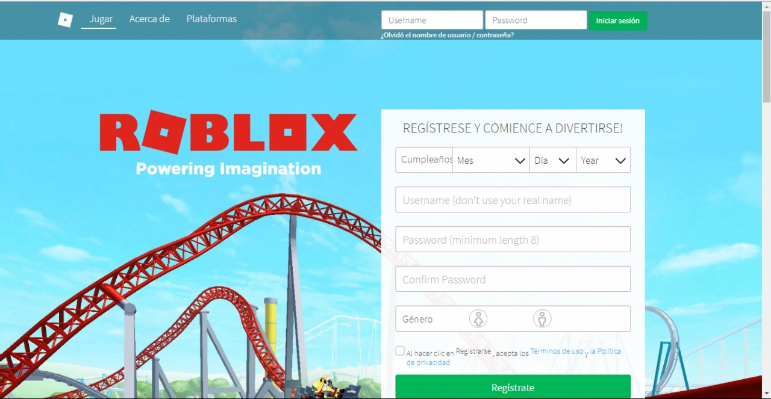
Task: Click the Confirm Password signup field
Action: (x=513, y=279)
